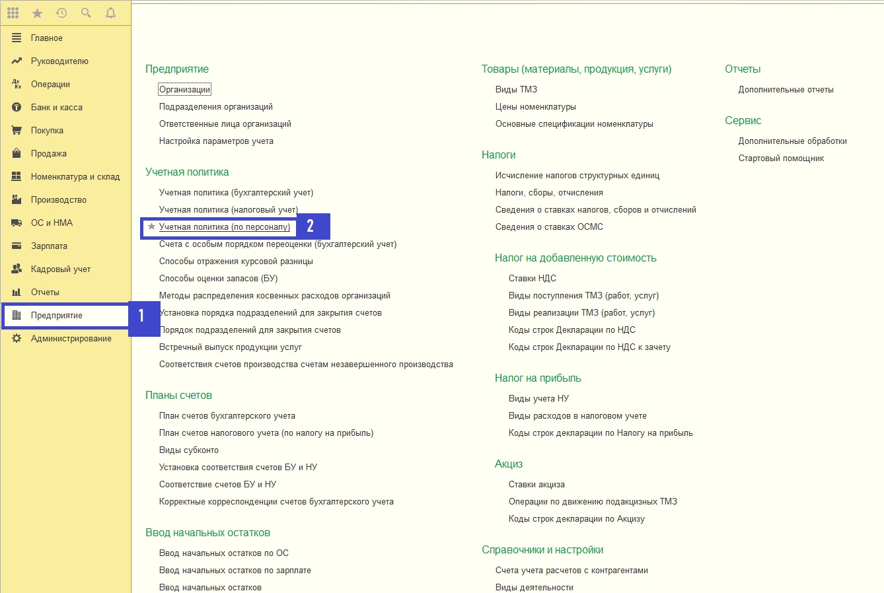Click the ОС и НМА truck icon

coord(17,223)
